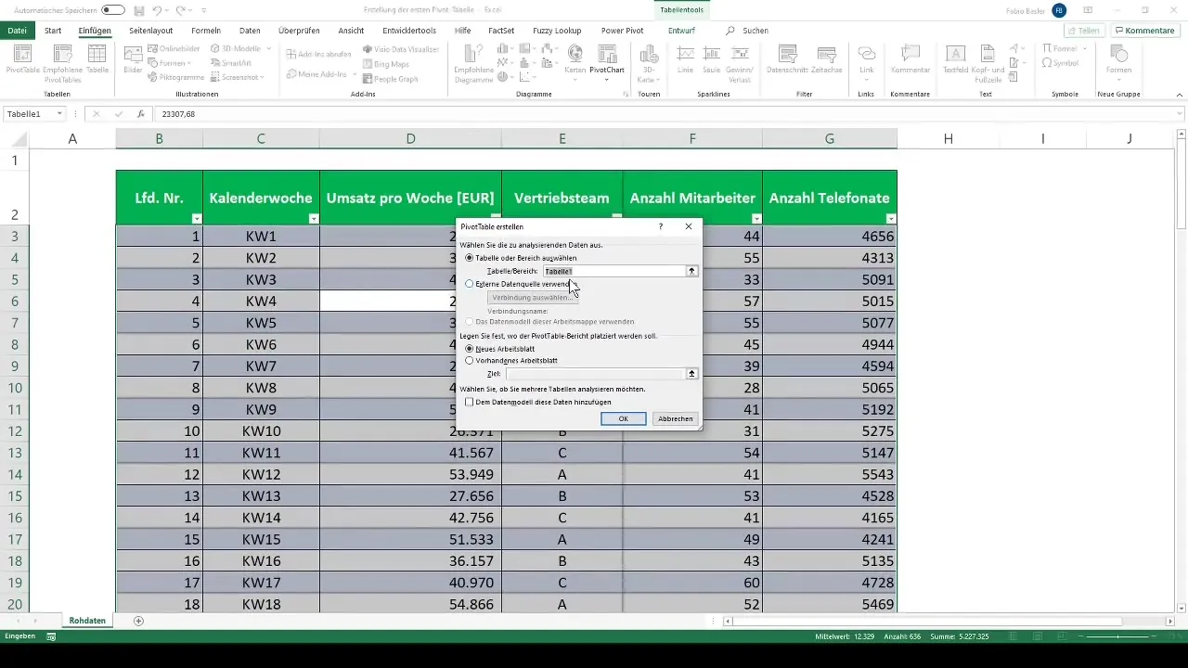Confirm dialog with OK button
Image resolution: width=1188 pixels, height=668 pixels.
624,418
